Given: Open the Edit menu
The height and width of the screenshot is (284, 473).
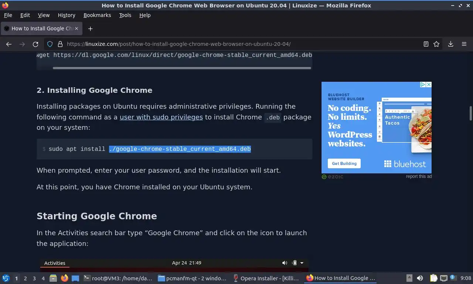Looking at the screenshot, I should click(25, 15).
